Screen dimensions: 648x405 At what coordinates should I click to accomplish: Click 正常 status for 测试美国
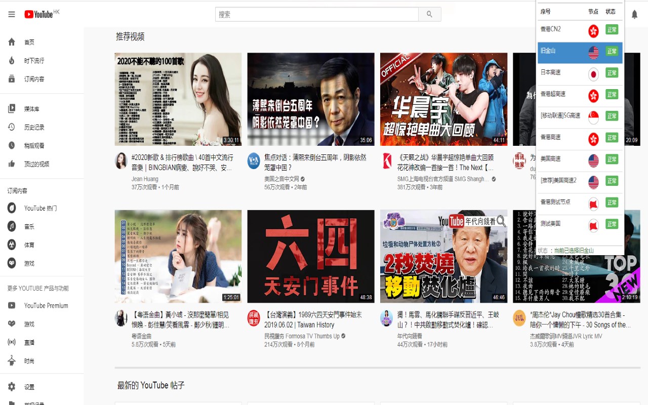coord(612,224)
